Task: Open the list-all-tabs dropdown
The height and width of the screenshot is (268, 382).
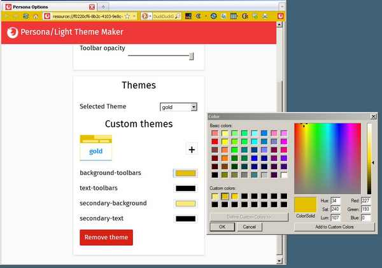Action: (282, 6)
